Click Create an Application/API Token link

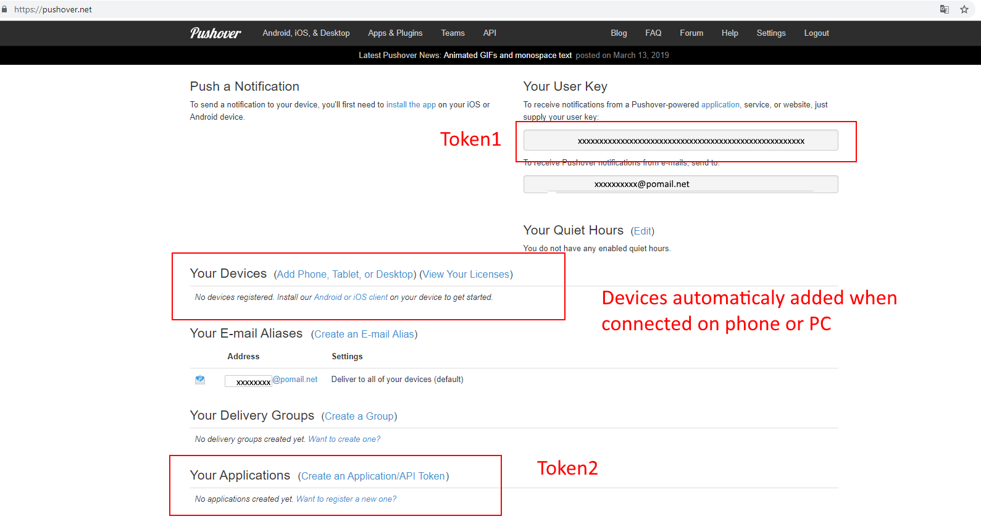click(373, 476)
